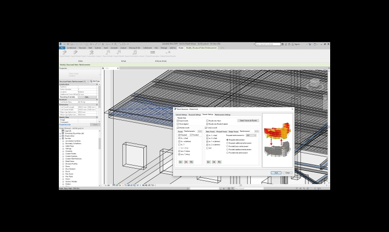Expand Sheets (all) in Project Browser
This screenshot has width=389, height=232.
(x=60, y=136)
